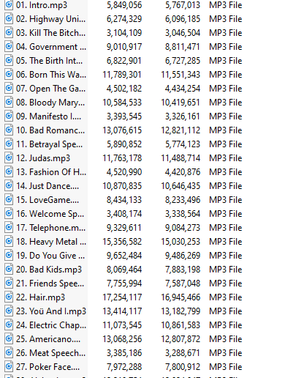
Task: Select the icon next to 04. Government ...
Action: [9, 46]
